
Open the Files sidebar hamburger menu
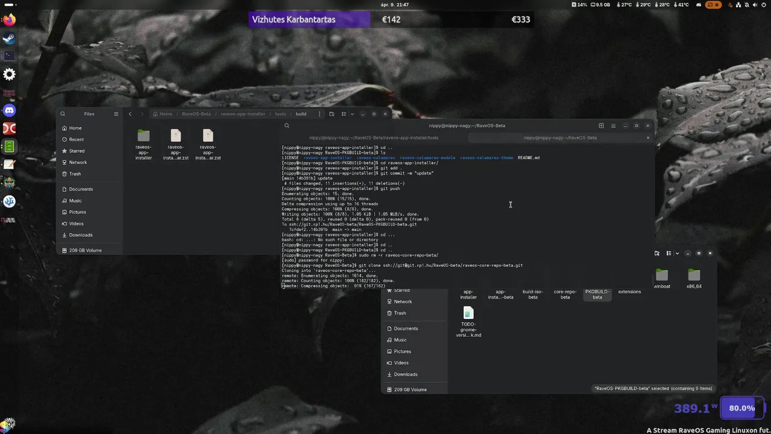click(116, 114)
